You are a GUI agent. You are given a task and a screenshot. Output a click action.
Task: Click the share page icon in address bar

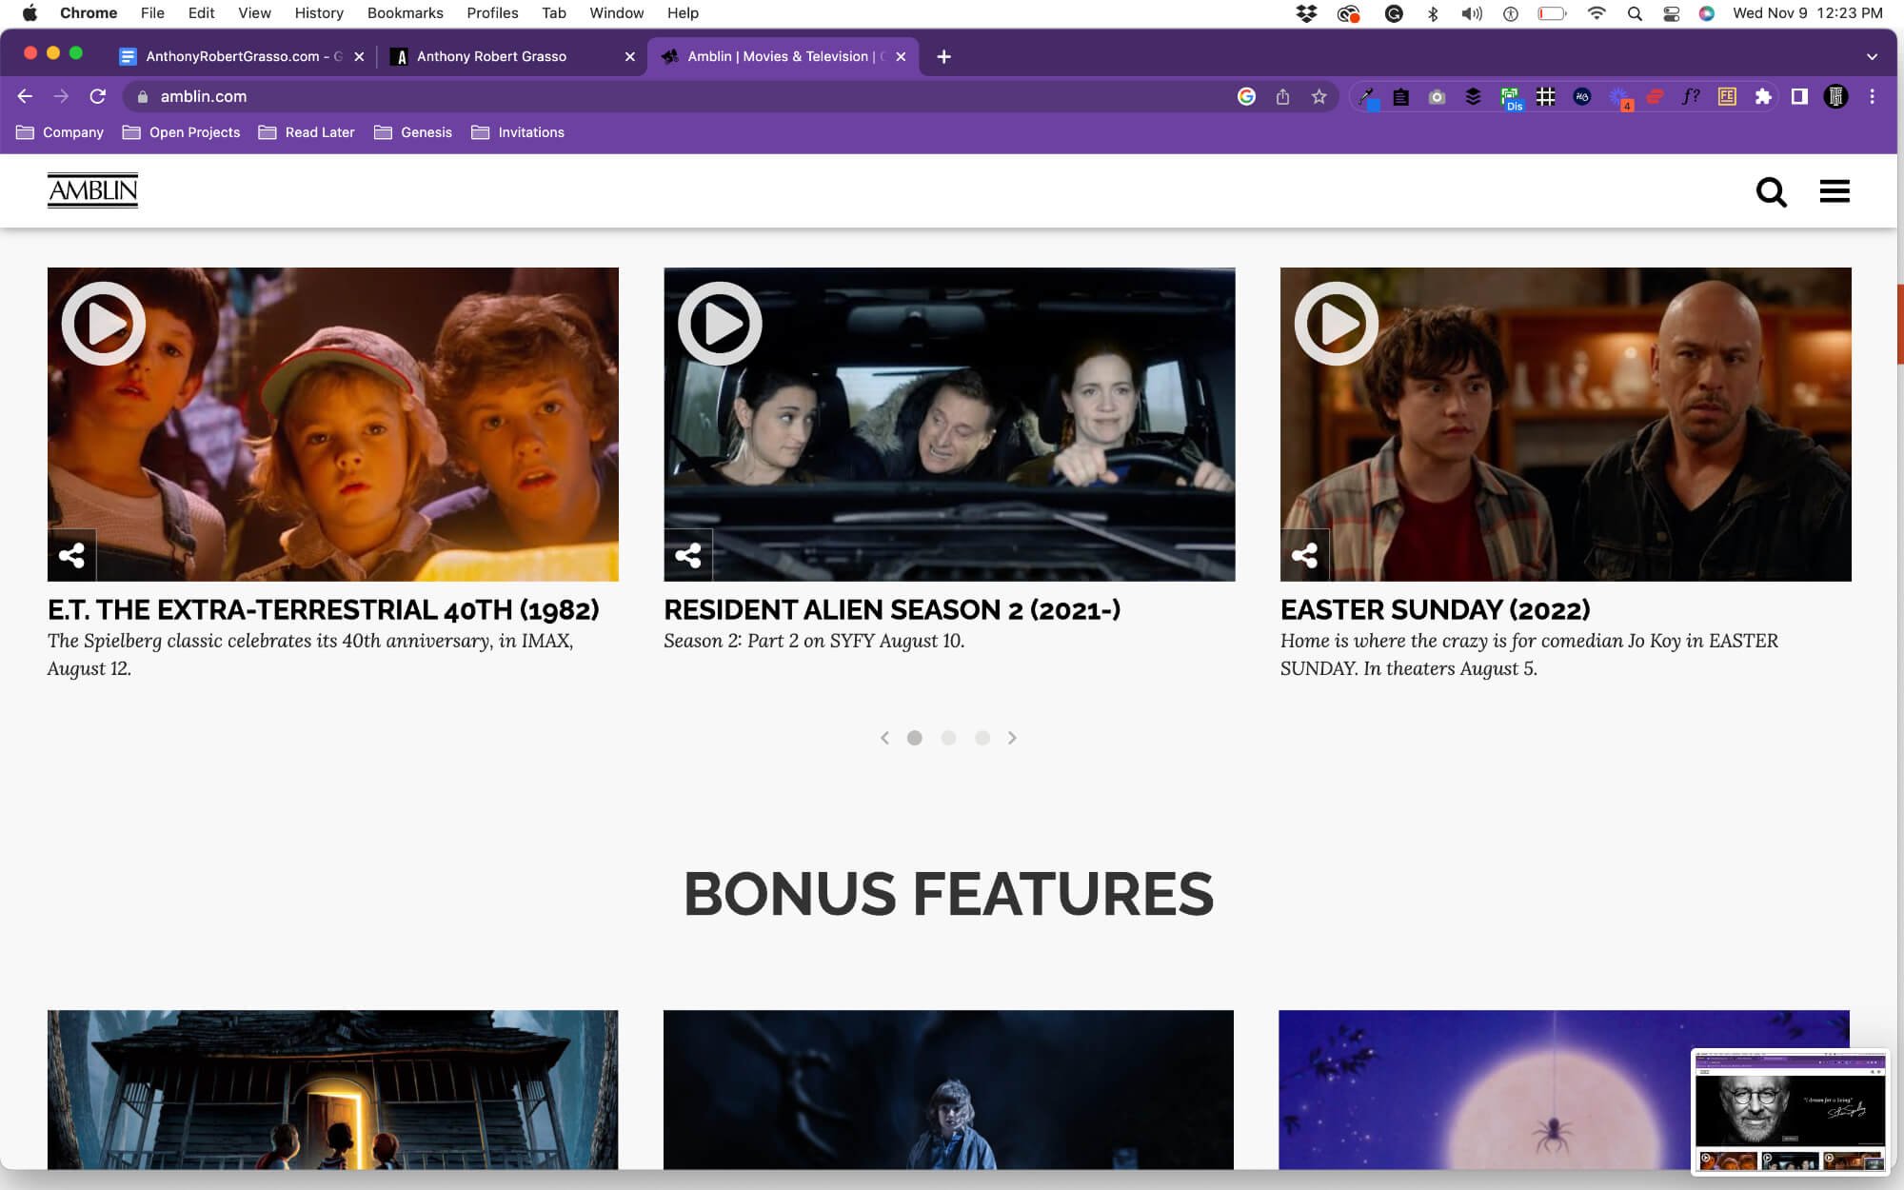pyautogui.click(x=1282, y=96)
